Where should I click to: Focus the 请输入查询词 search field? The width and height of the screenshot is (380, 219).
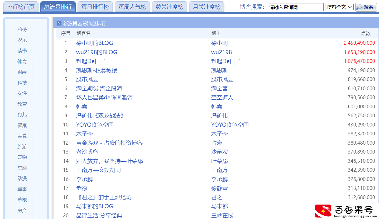(295, 7)
